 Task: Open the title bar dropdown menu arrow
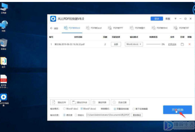(x=176, y=19)
